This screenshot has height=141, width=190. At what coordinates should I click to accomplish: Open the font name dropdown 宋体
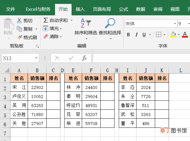(175, 23)
